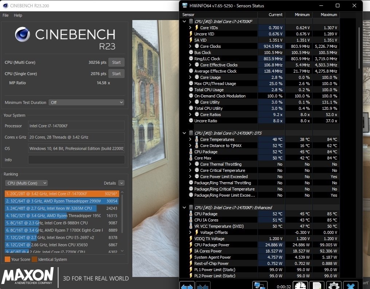The height and width of the screenshot is (289, 370).
Task: Click the Details label in Ranking
Action: coord(110,183)
